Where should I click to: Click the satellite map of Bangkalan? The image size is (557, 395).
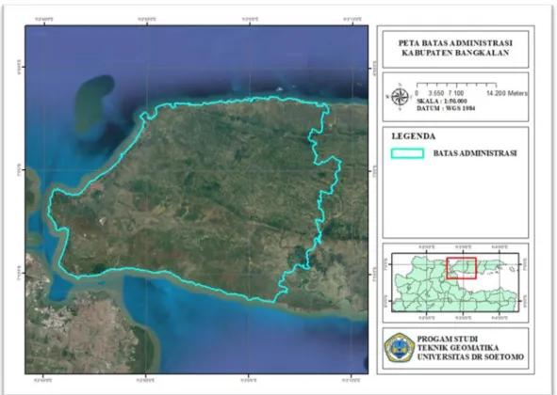pyautogui.click(x=196, y=199)
